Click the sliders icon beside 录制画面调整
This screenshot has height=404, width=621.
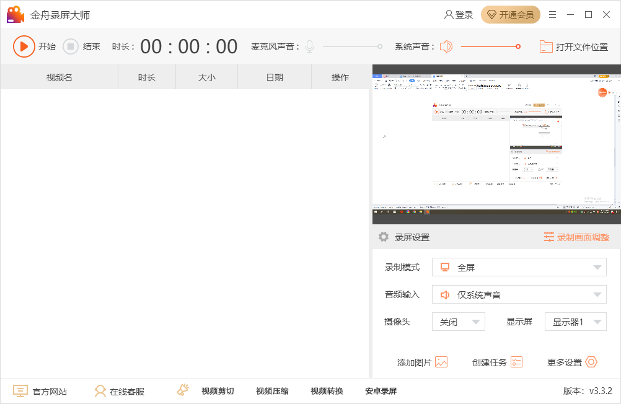(x=549, y=237)
